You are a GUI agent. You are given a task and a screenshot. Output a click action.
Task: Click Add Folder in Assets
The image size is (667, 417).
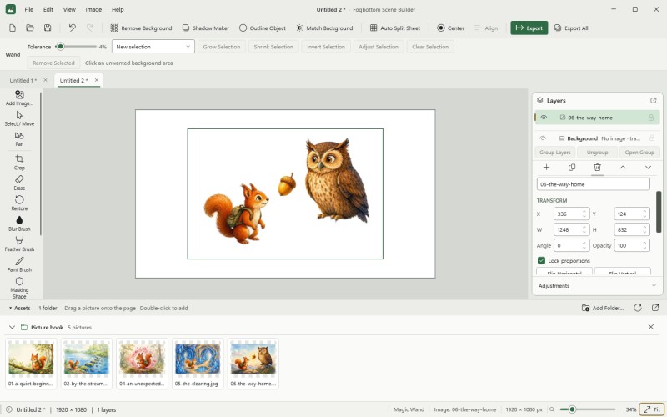[x=602, y=308]
